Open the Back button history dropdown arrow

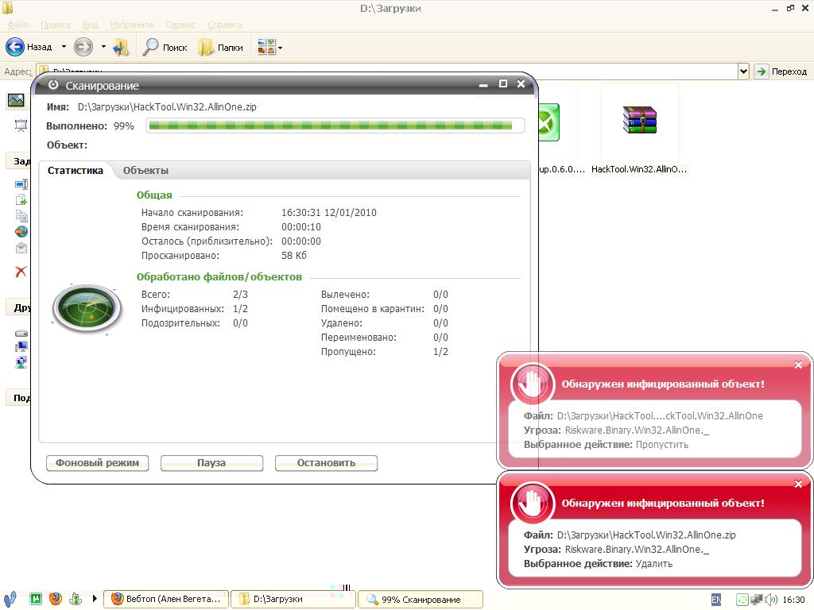64,47
